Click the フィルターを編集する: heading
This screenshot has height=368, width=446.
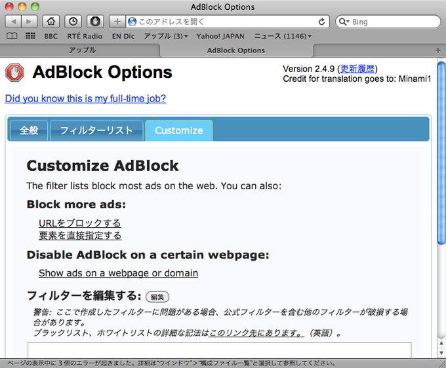click(84, 296)
